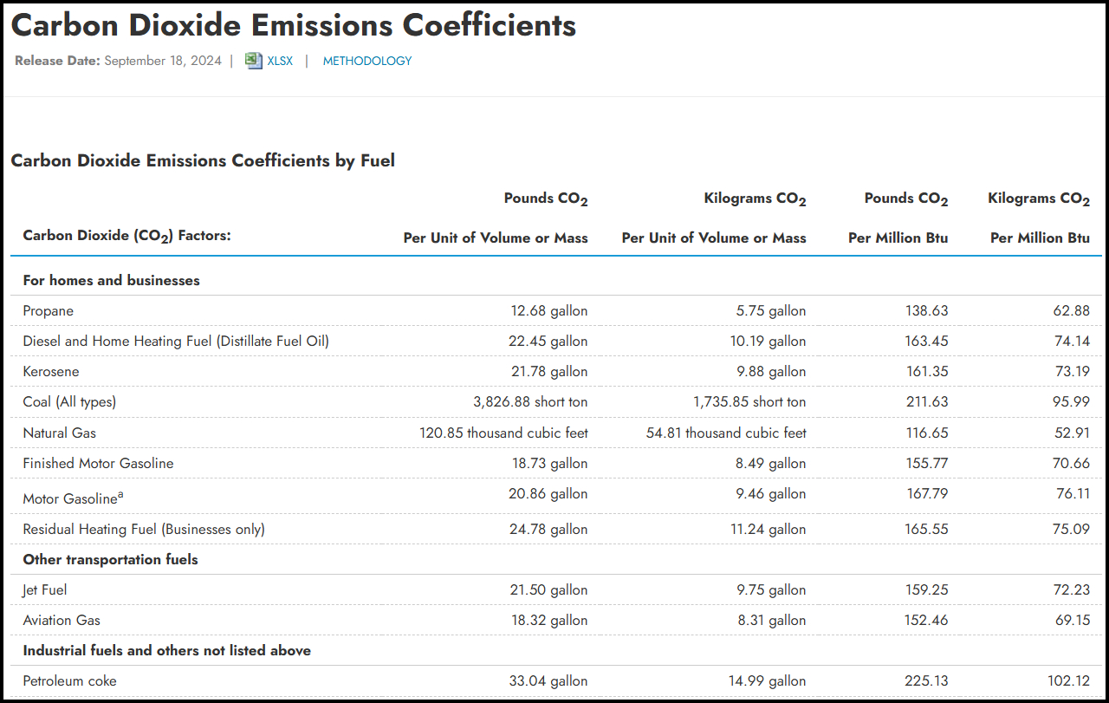Click the Carbon Dioxide Emissions Coefficients page title

[294, 25]
